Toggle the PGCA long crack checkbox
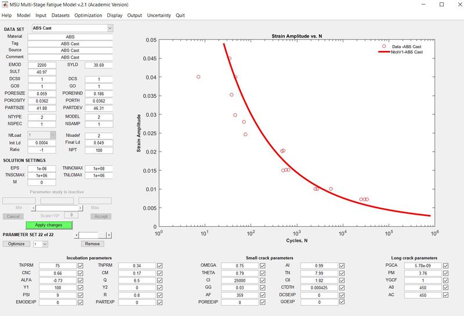This screenshot has height=316, width=464. pyautogui.click(x=445, y=266)
